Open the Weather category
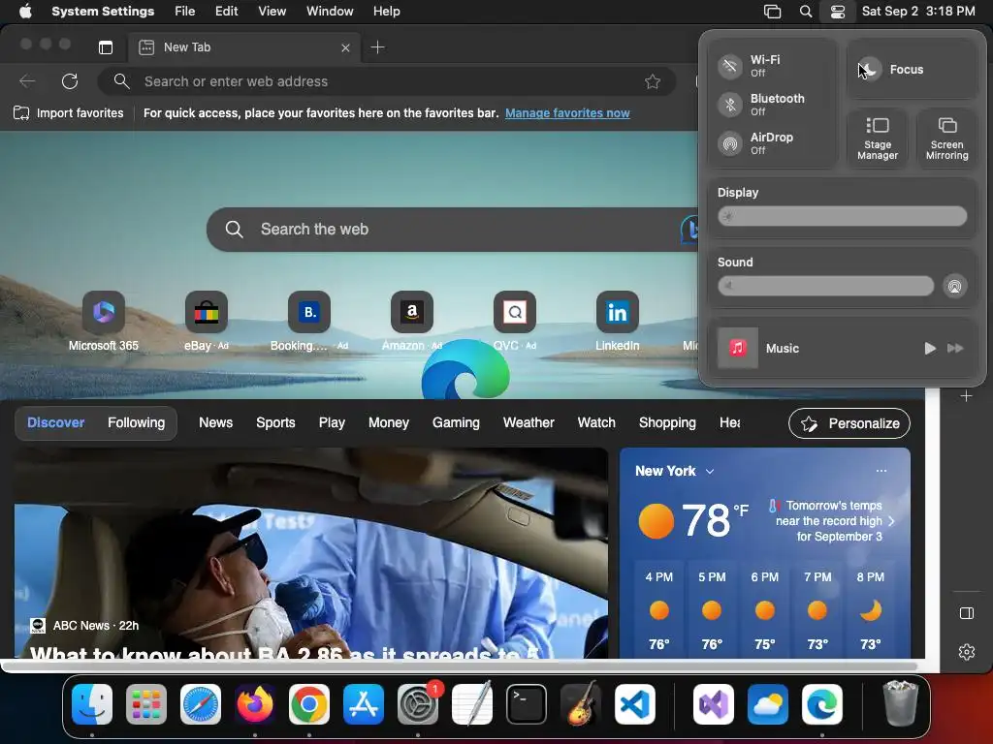Screen dimensions: 993x744 (529, 422)
